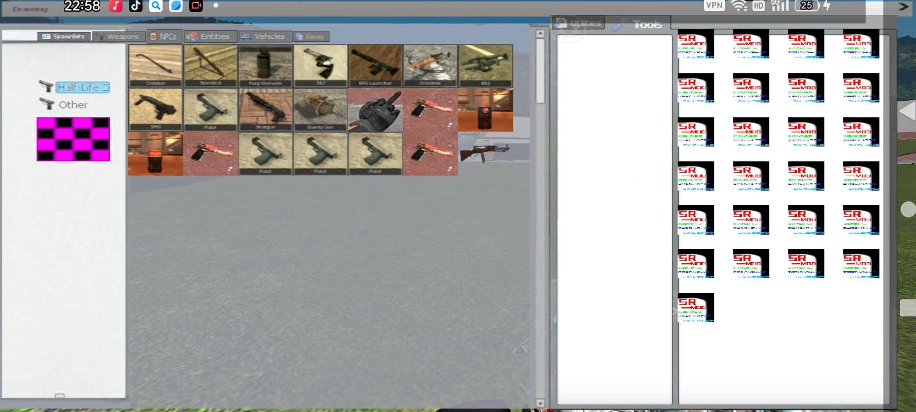
Task: Click the weapon list scrollbar thumb
Action: (540, 72)
